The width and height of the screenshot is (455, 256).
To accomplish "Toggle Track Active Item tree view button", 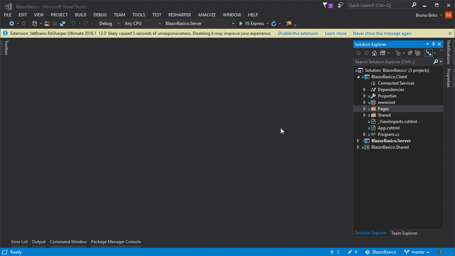I will click(429, 53).
